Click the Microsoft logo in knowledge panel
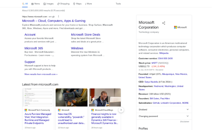 click(181, 27)
